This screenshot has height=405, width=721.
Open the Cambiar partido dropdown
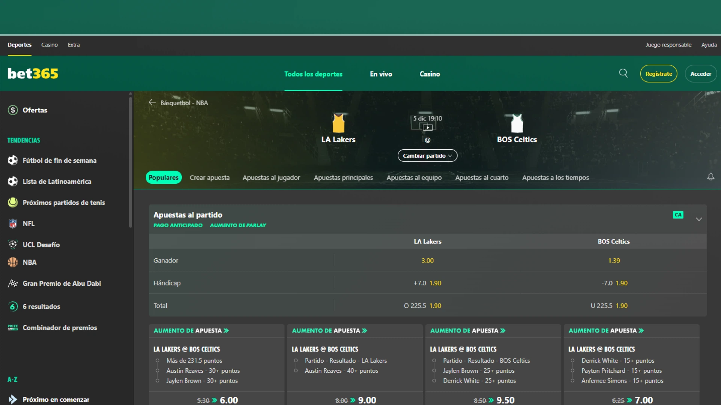[x=427, y=155]
